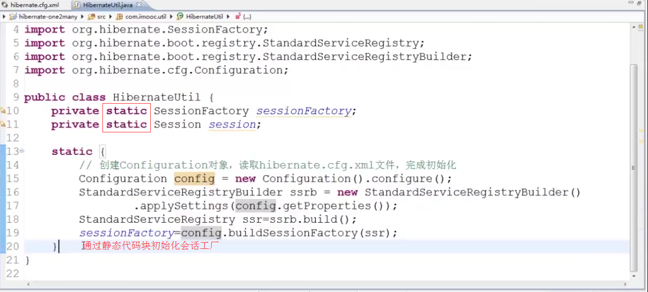Select the HibernateUtil.java editor tab
648x292 pixels.
[107, 5]
